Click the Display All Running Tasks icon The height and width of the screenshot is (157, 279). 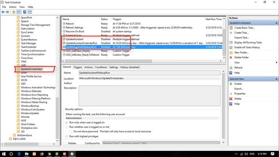coord(231,43)
